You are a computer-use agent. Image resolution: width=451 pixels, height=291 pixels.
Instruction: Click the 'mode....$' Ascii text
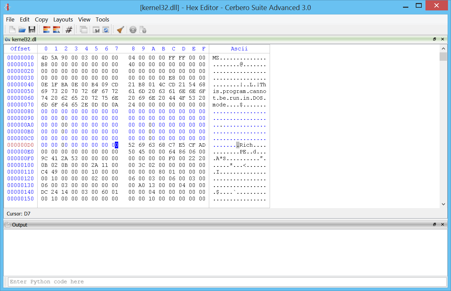(227, 105)
